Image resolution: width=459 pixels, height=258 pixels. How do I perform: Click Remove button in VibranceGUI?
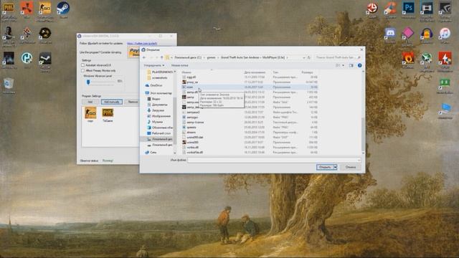pyautogui.click(x=132, y=102)
